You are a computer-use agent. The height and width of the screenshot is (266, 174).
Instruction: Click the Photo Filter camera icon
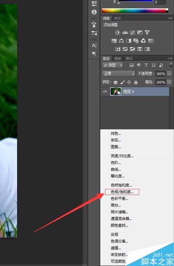136,41
